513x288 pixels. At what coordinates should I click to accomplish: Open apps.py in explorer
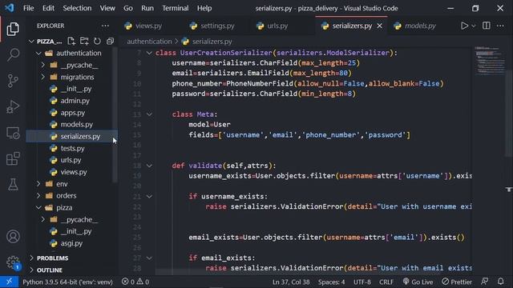click(x=73, y=113)
